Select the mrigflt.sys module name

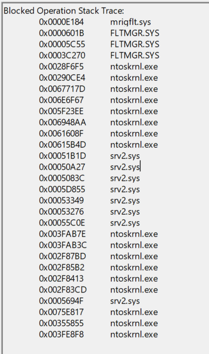click(130, 22)
